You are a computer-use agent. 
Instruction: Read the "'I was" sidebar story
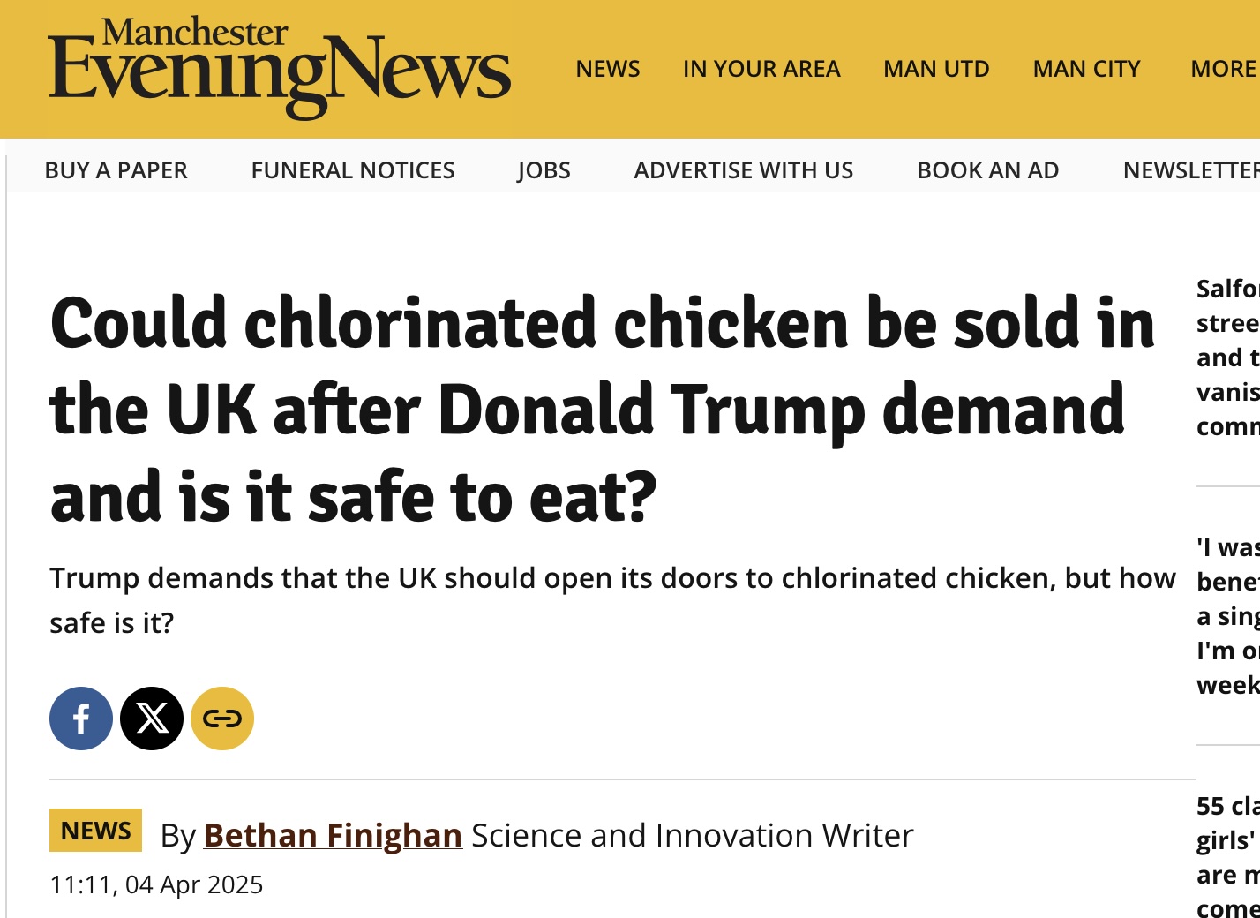click(x=1227, y=616)
